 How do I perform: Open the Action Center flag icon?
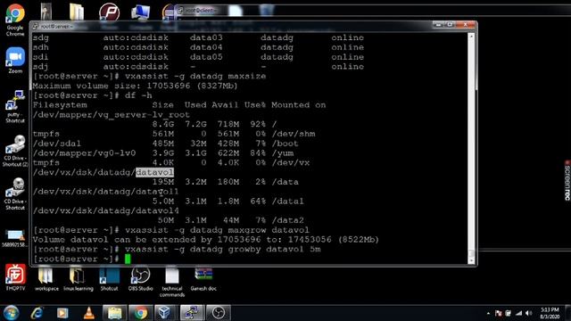click(499, 313)
